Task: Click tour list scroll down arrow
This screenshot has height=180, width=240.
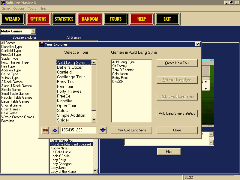Action: click(x=94, y=120)
